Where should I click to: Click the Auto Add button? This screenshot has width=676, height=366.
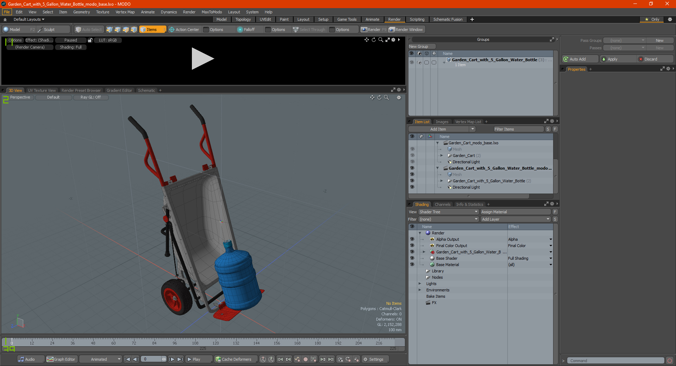pyautogui.click(x=580, y=59)
